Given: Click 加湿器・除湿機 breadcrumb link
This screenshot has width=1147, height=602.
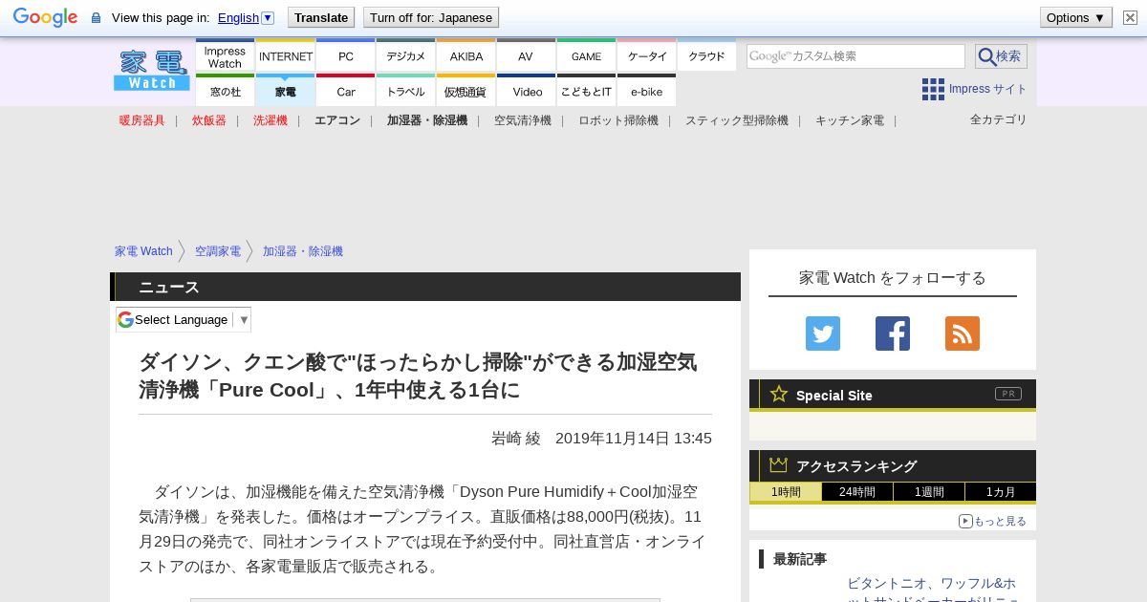Looking at the screenshot, I should click(303, 251).
